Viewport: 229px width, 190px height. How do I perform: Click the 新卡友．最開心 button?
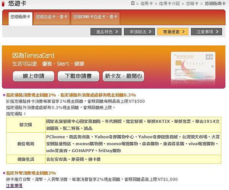123,76
